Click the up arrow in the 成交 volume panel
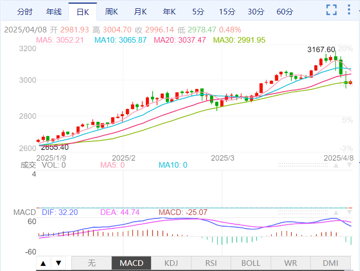The image size is (360, 271). [336, 165]
